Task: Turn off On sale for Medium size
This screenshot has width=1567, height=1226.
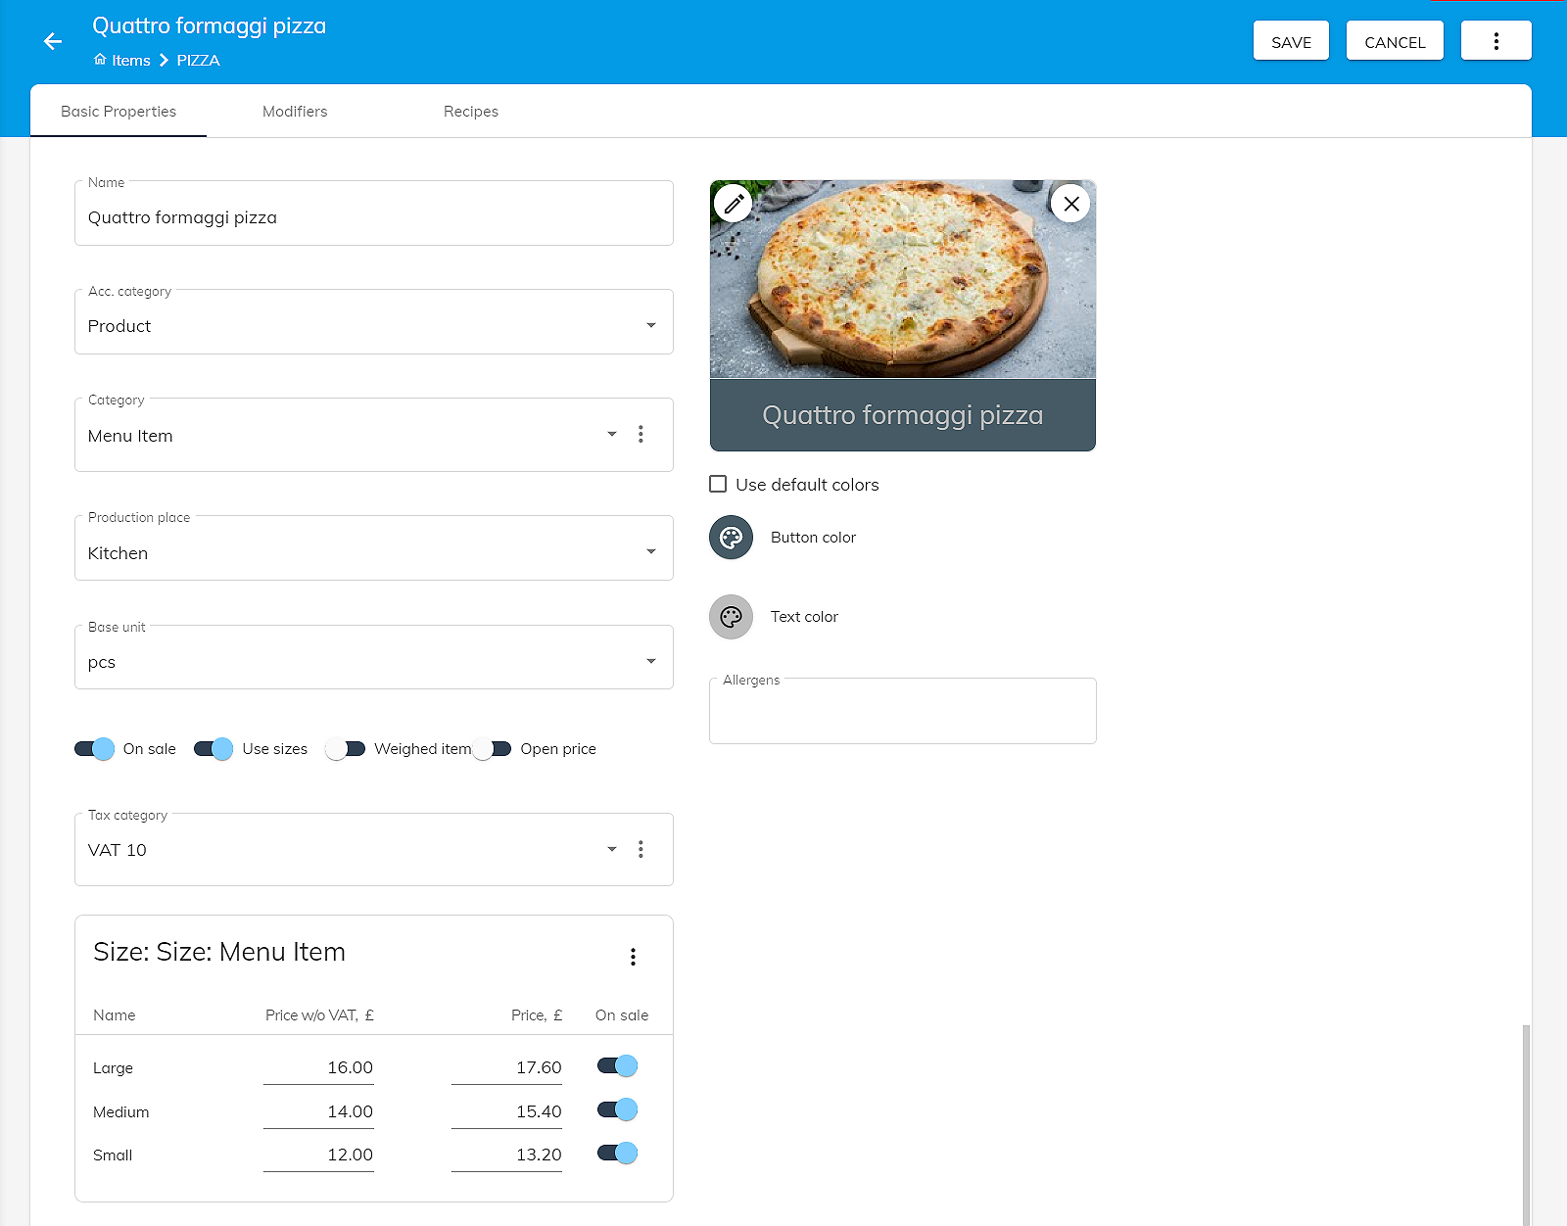Action: click(618, 1109)
